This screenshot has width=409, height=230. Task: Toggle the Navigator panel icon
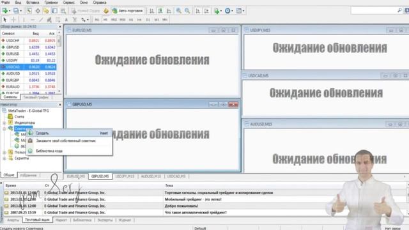point(46,11)
